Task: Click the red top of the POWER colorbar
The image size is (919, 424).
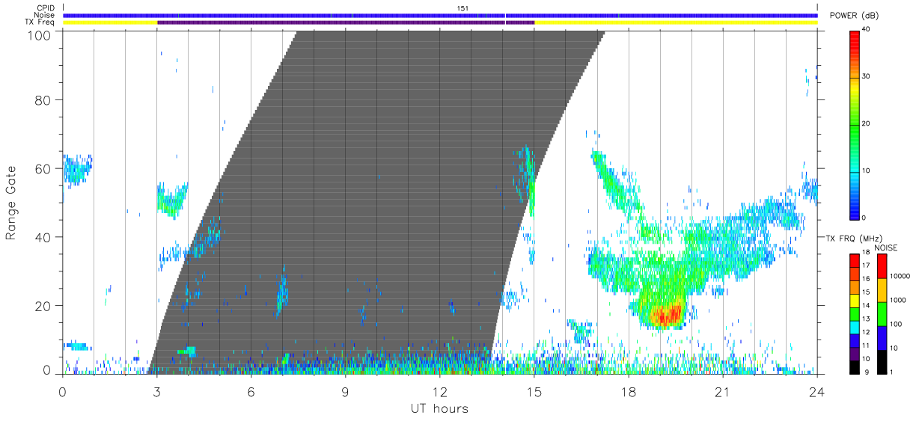Action: pyautogui.click(x=855, y=41)
